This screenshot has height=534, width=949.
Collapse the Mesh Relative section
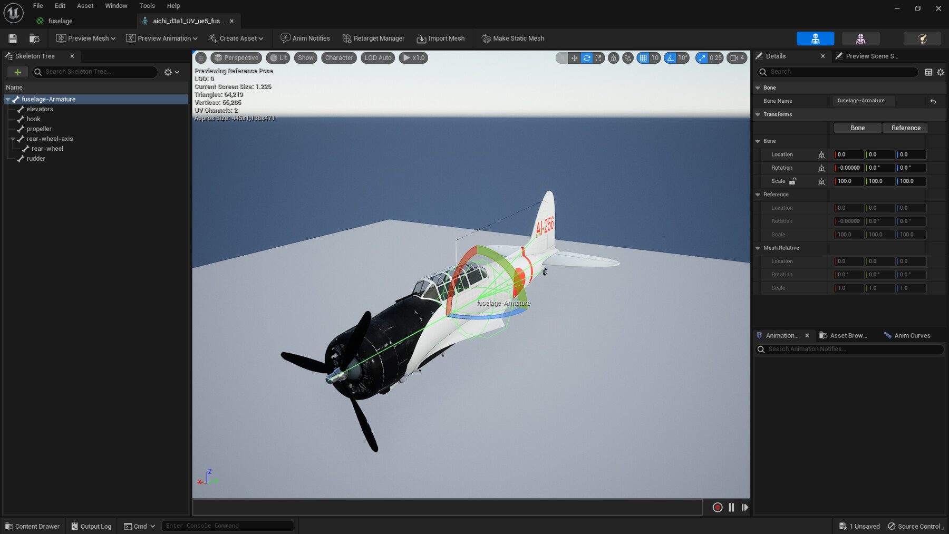pyautogui.click(x=758, y=248)
